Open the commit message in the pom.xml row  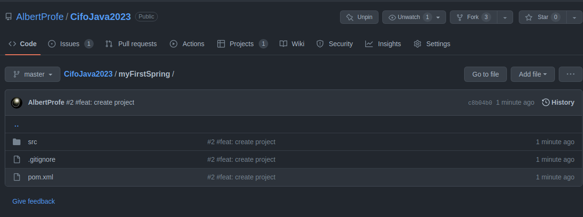pos(241,177)
